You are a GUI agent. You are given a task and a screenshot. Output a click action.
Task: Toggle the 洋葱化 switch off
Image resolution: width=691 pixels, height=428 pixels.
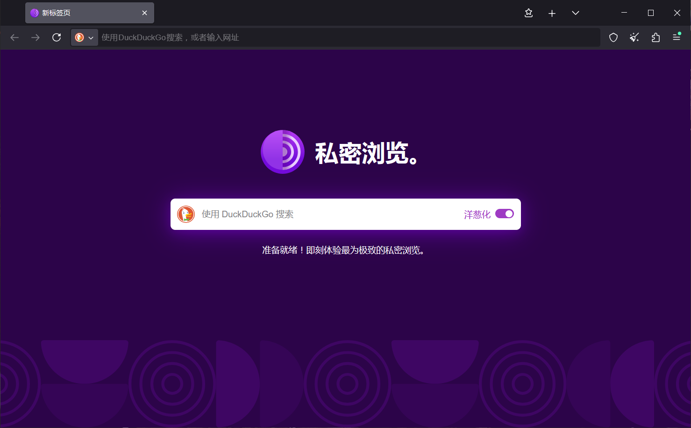(504, 214)
